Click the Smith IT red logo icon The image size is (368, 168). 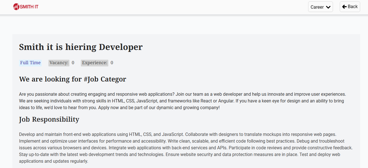[16, 7]
